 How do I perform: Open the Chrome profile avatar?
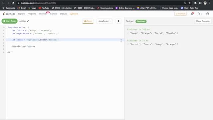coord(205,3)
